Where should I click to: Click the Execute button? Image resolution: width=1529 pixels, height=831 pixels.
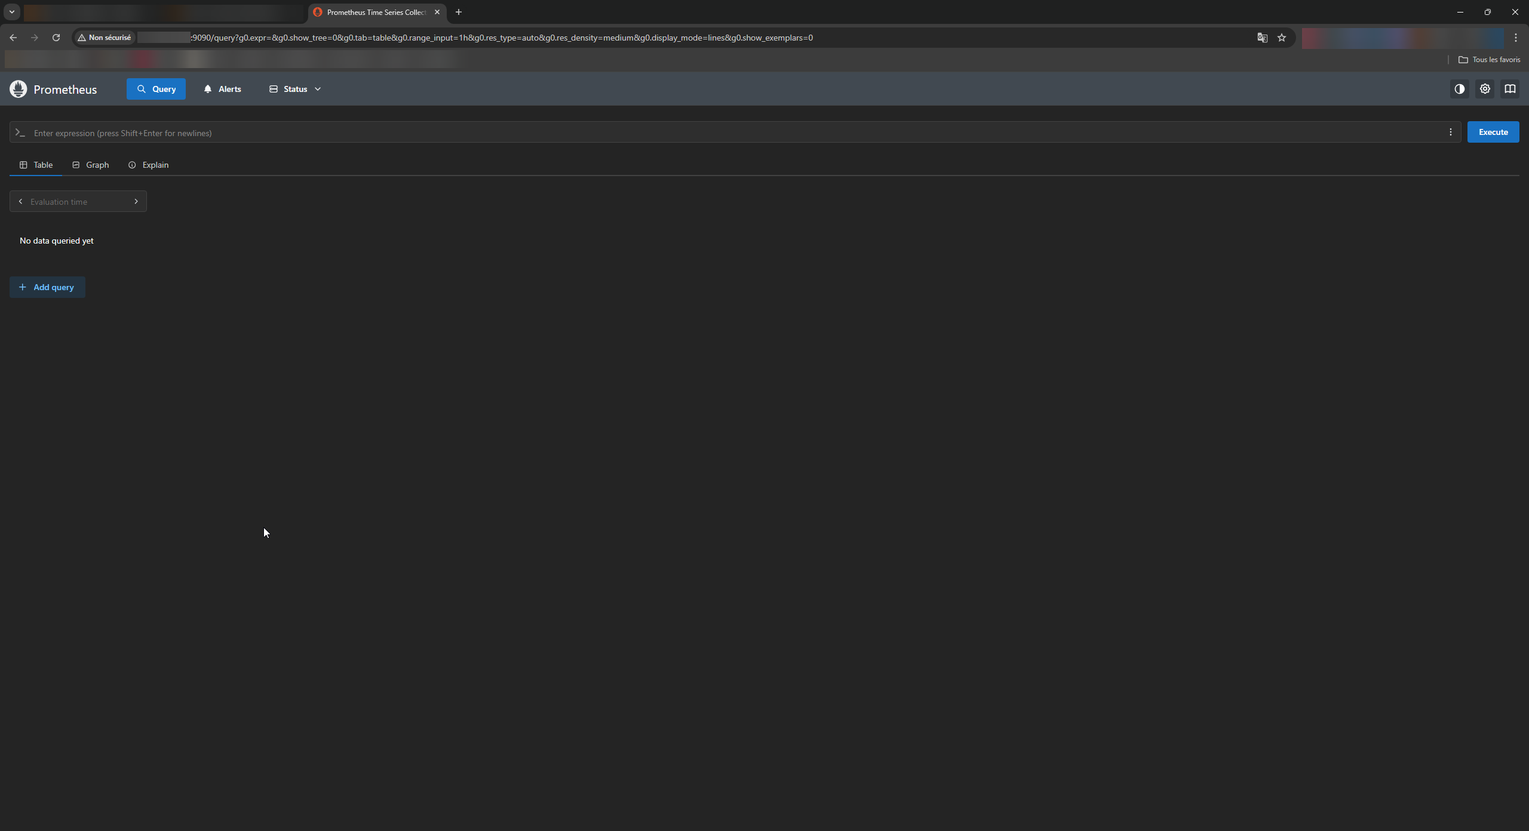coord(1493,132)
